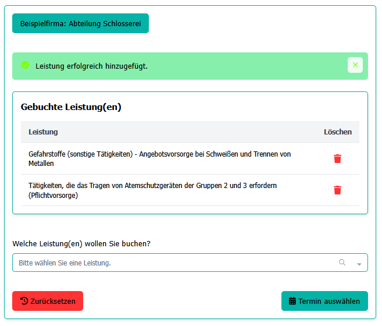Proceed with the Termin auswählen button
The image size is (382, 326).
pyautogui.click(x=324, y=302)
